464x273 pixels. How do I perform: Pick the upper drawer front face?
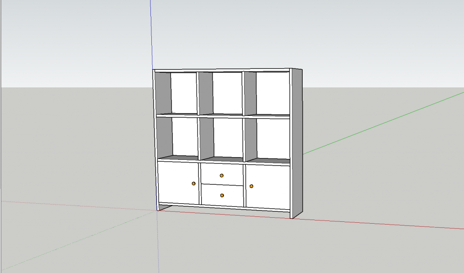(x=222, y=174)
